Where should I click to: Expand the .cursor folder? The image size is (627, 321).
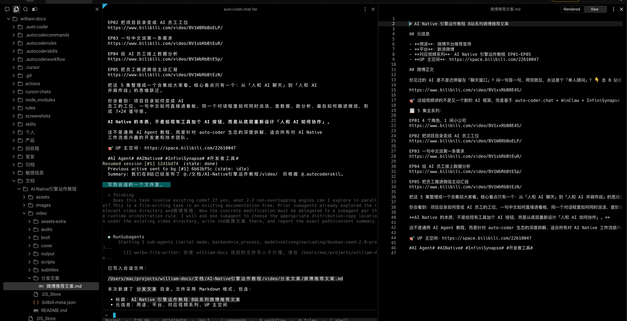click(14, 67)
